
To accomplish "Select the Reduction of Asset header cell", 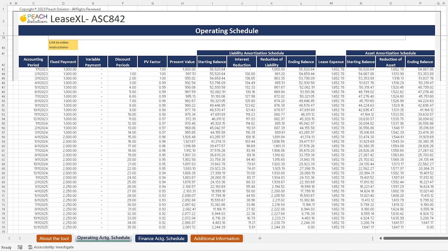I will tap(391, 62).
